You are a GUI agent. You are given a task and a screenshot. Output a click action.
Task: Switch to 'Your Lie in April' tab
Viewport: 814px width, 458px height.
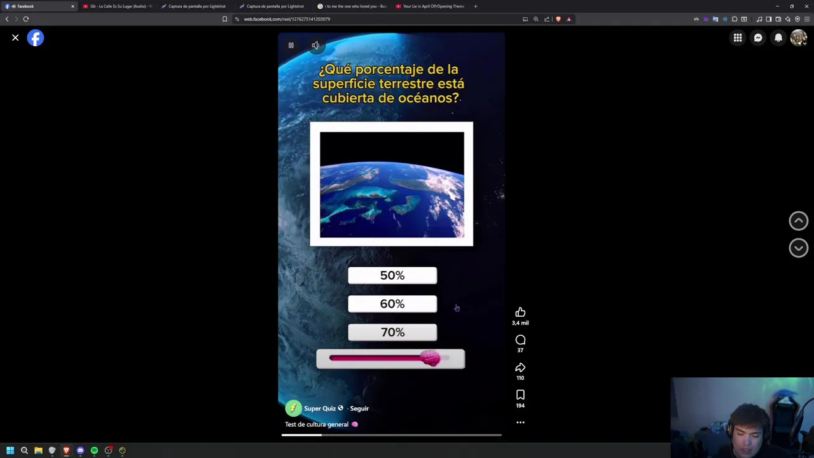pos(431,6)
